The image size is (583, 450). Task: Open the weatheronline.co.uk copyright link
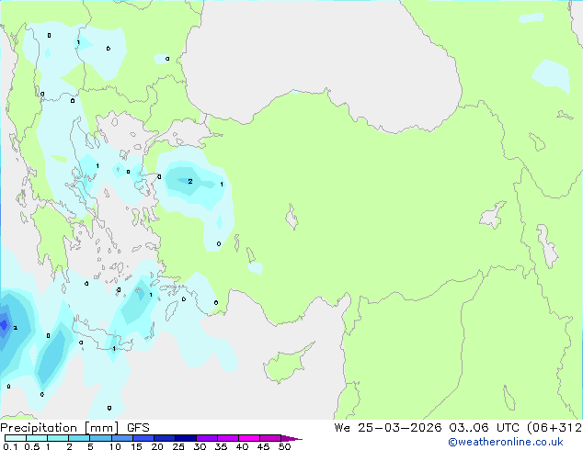pos(506,442)
